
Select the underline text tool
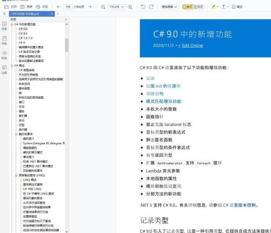tap(223, 7)
